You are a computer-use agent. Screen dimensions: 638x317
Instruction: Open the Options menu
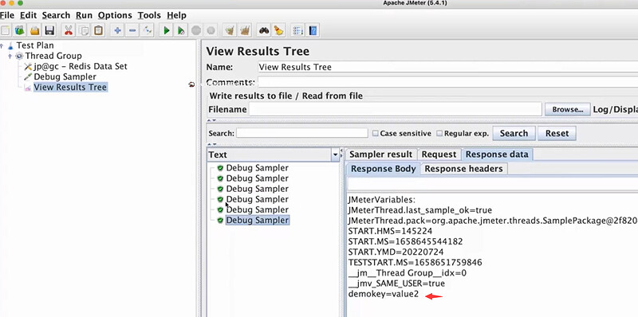[x=115, y=15]
